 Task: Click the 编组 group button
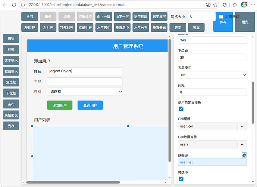pyautogui.click(x=67, y=16)
